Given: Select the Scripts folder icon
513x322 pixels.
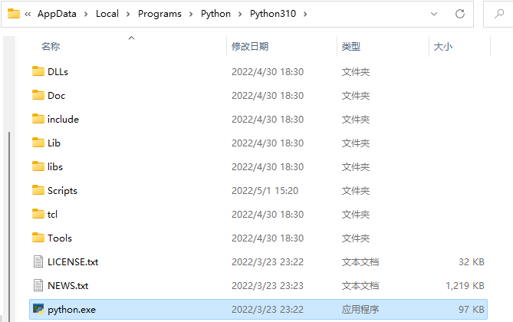Looking at the screenshot, I should [38, 190].
